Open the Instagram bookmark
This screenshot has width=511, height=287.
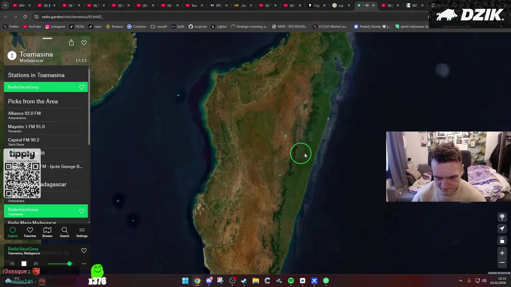55,27
